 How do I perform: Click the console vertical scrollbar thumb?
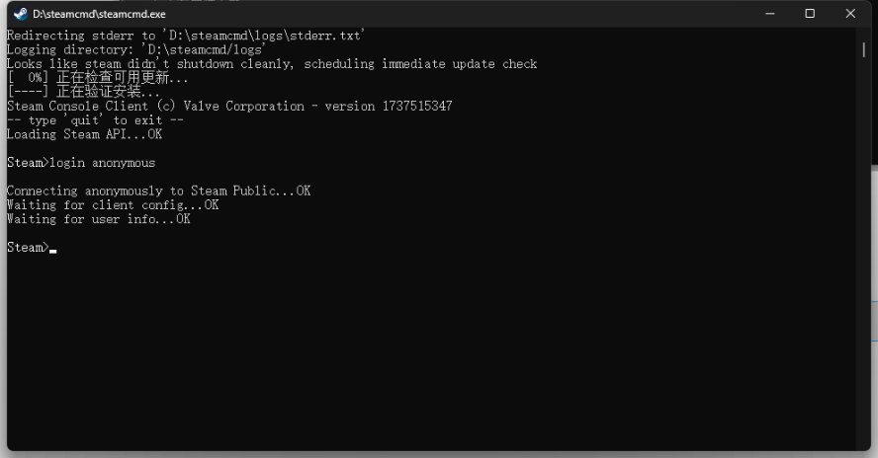(863, 49)
